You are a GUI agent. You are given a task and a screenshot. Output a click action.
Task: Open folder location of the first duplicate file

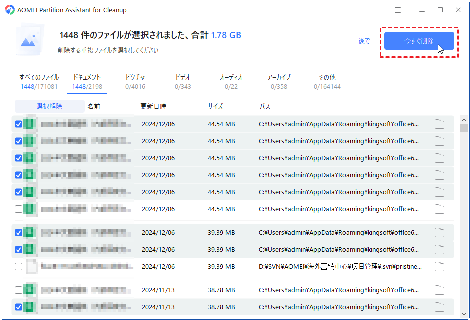coord(439,124)
